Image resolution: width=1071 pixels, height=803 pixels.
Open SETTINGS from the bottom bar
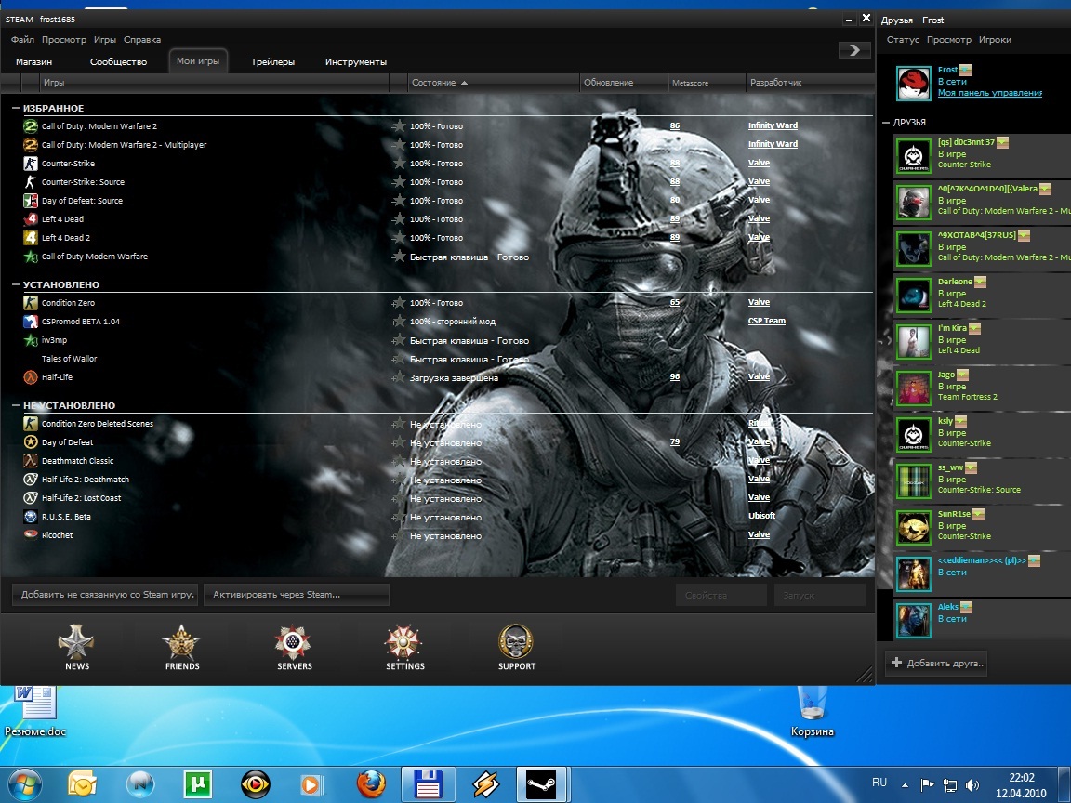pyautogui.click(x=404, y=643)
